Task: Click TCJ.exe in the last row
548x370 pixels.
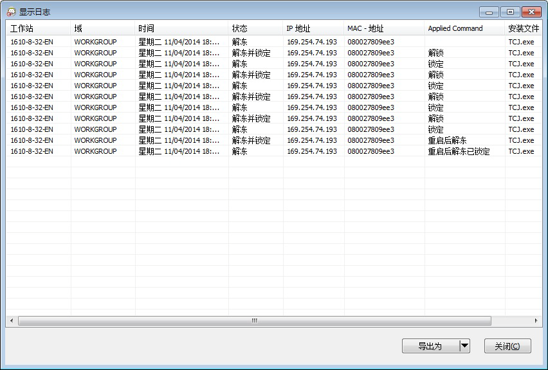Action: (521, 151)
